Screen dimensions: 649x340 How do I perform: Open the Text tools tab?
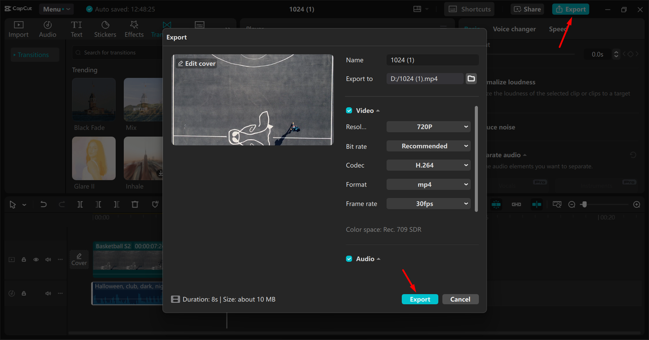(x=77, y=29)
